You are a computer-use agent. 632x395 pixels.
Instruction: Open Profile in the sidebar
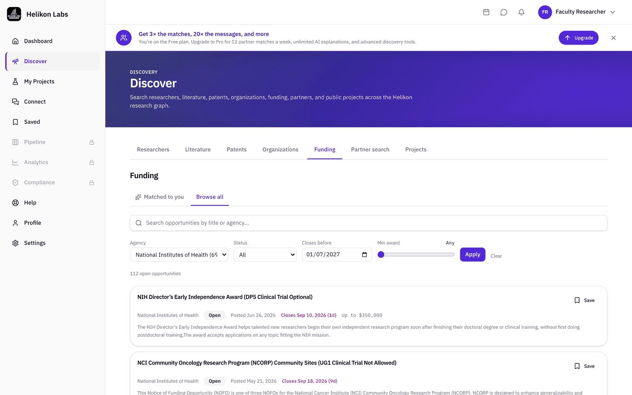[x=53, y=223]
